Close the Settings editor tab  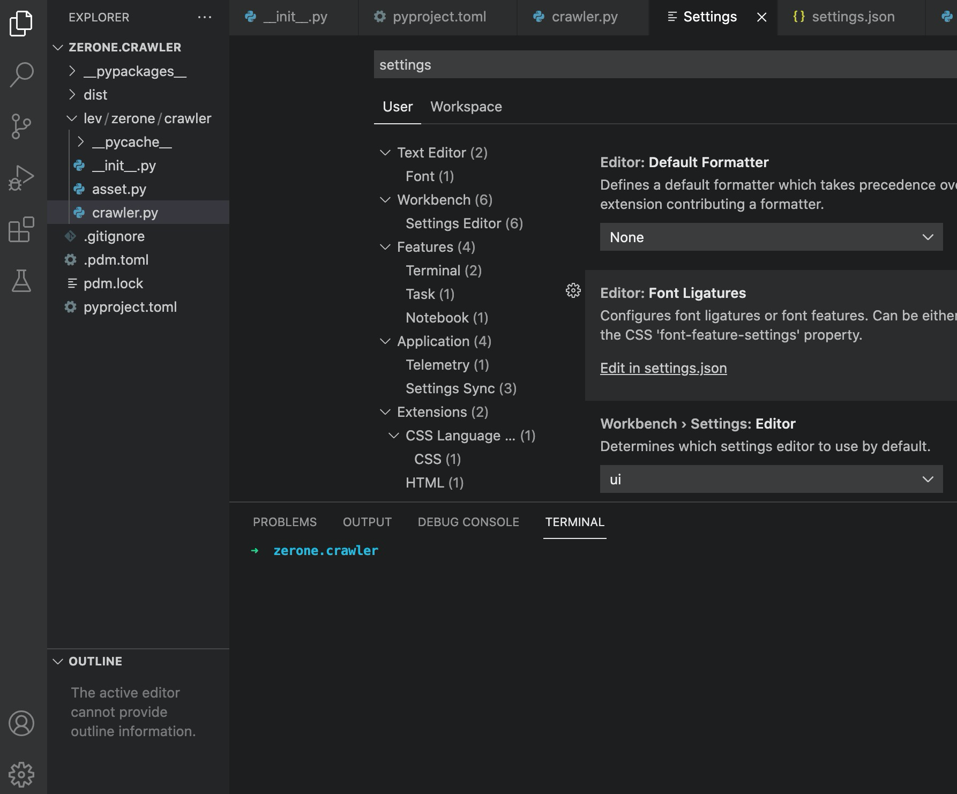(x=761, y=17)
